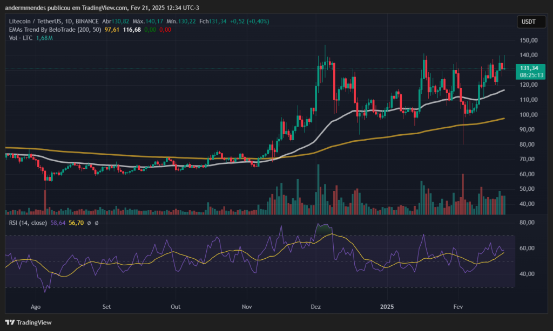Viewport: 553px width, 331px height.
Task: Click the 140,00 price axis label
Action: point(529,55)
